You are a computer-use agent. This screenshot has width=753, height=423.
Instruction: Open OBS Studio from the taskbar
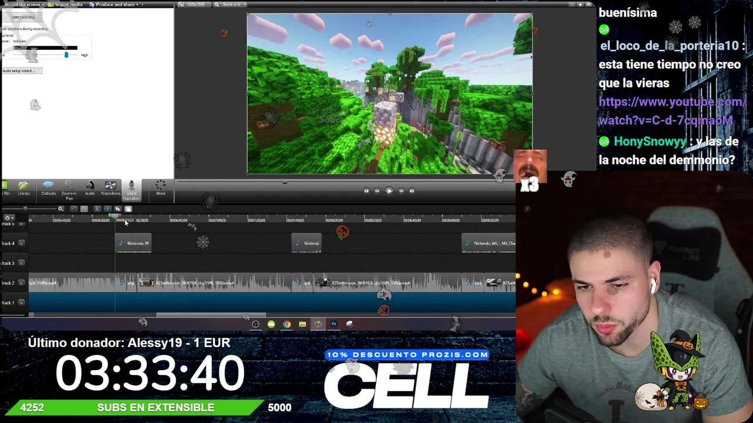[255, 324]
